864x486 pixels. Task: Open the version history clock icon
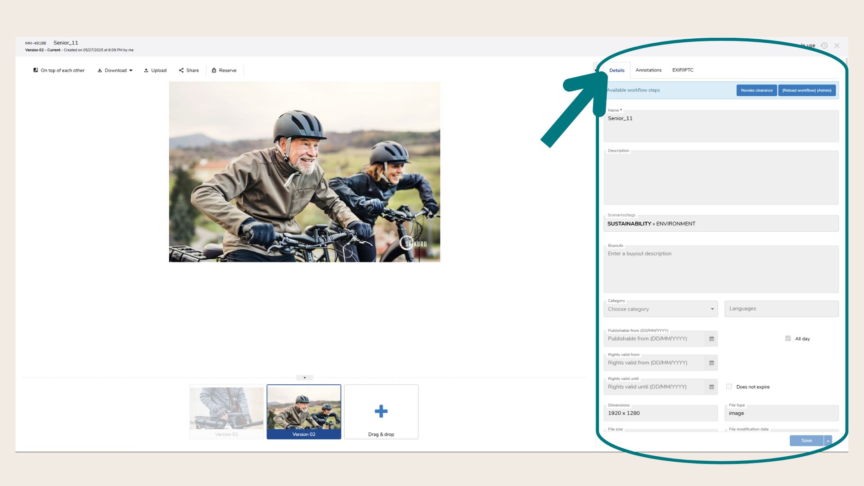tap(824, 45)
